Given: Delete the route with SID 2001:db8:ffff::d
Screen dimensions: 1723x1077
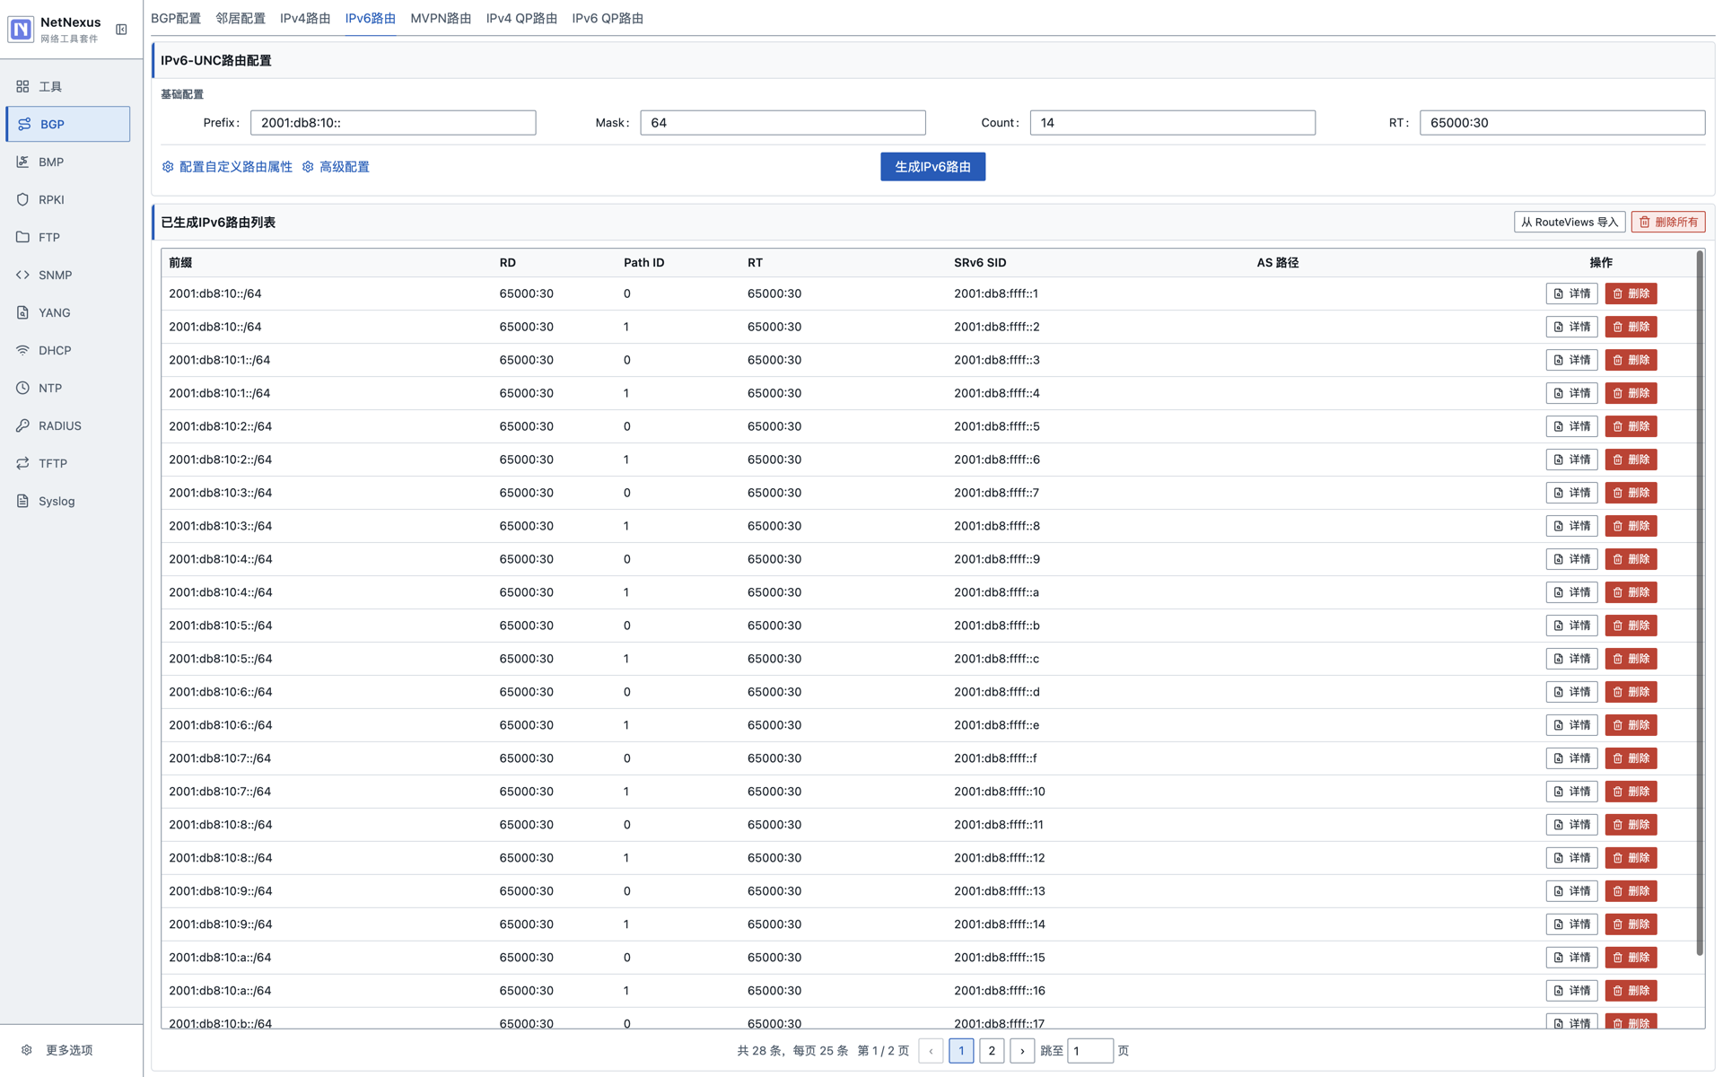Looking at the screenshot, I should click(x=1631, y=692).
